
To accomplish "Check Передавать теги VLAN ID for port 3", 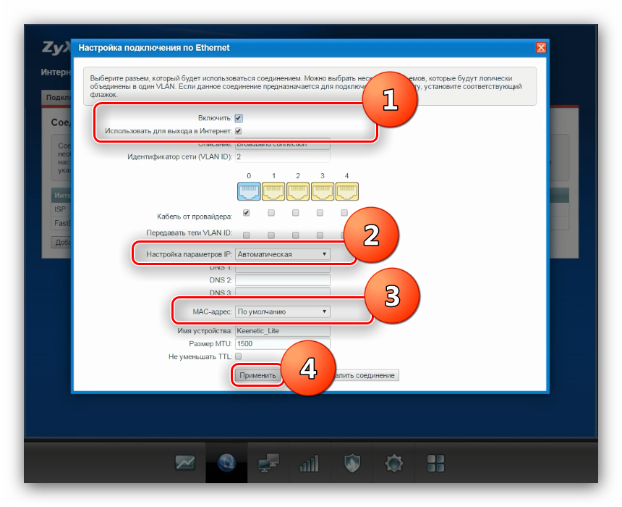I will point(320,235).
